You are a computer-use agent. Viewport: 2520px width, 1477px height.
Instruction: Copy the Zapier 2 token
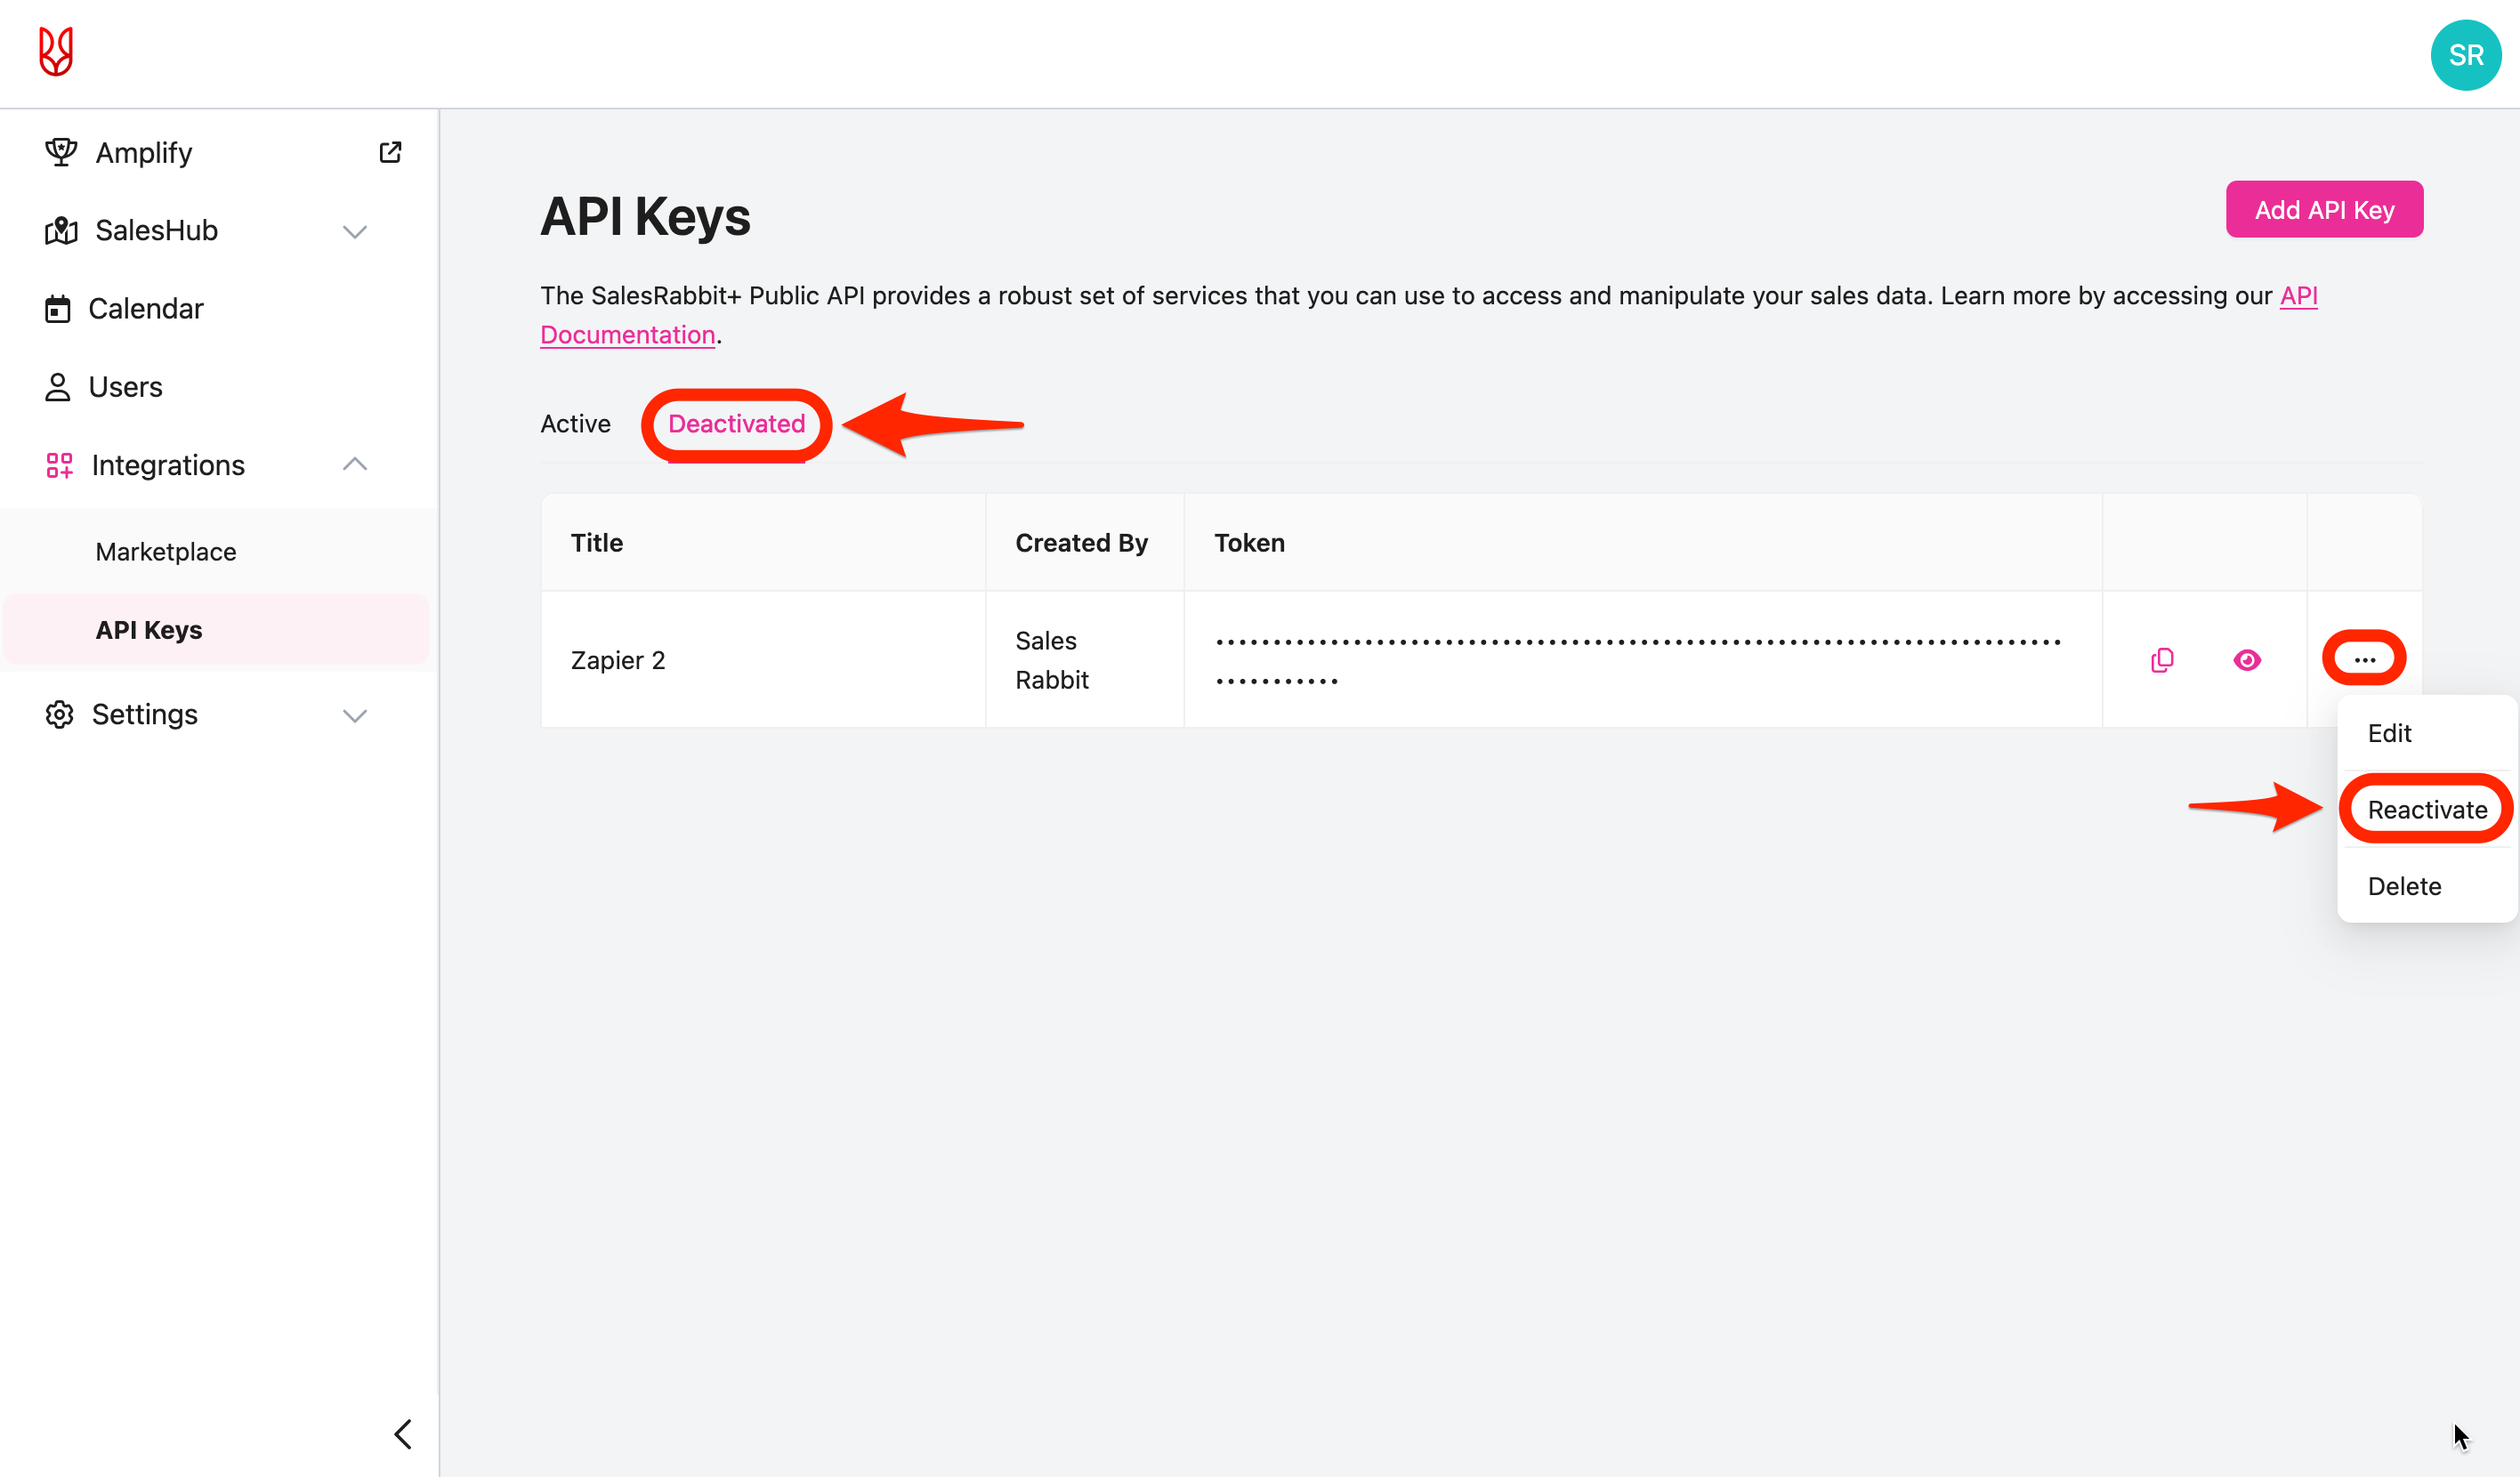[x=2162, y=660]
